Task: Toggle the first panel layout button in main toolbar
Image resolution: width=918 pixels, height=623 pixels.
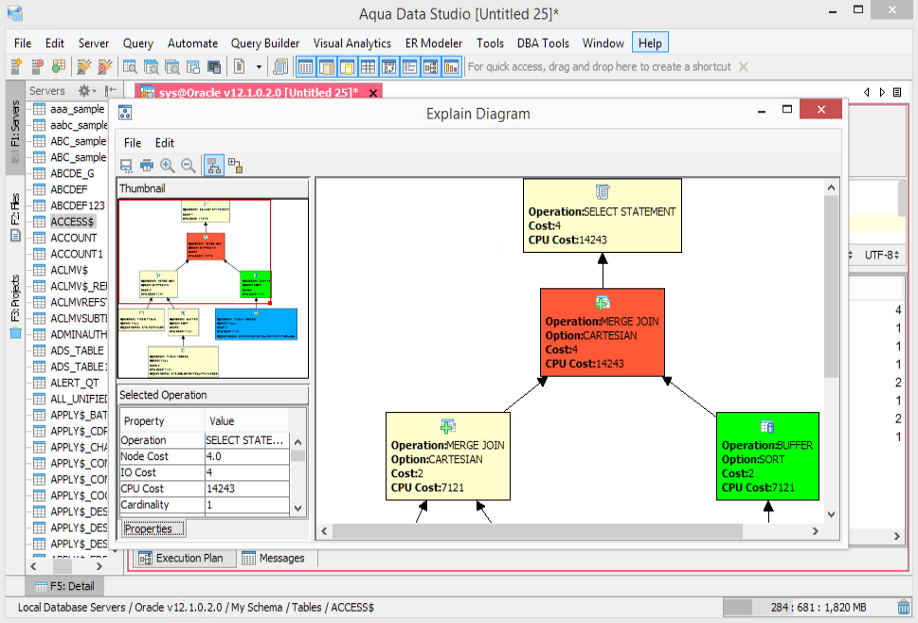Action: (x=305, y=66)
